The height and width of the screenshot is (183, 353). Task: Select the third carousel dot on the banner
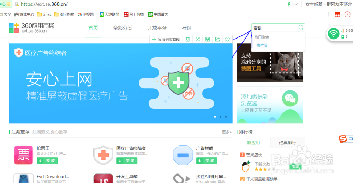226,117
